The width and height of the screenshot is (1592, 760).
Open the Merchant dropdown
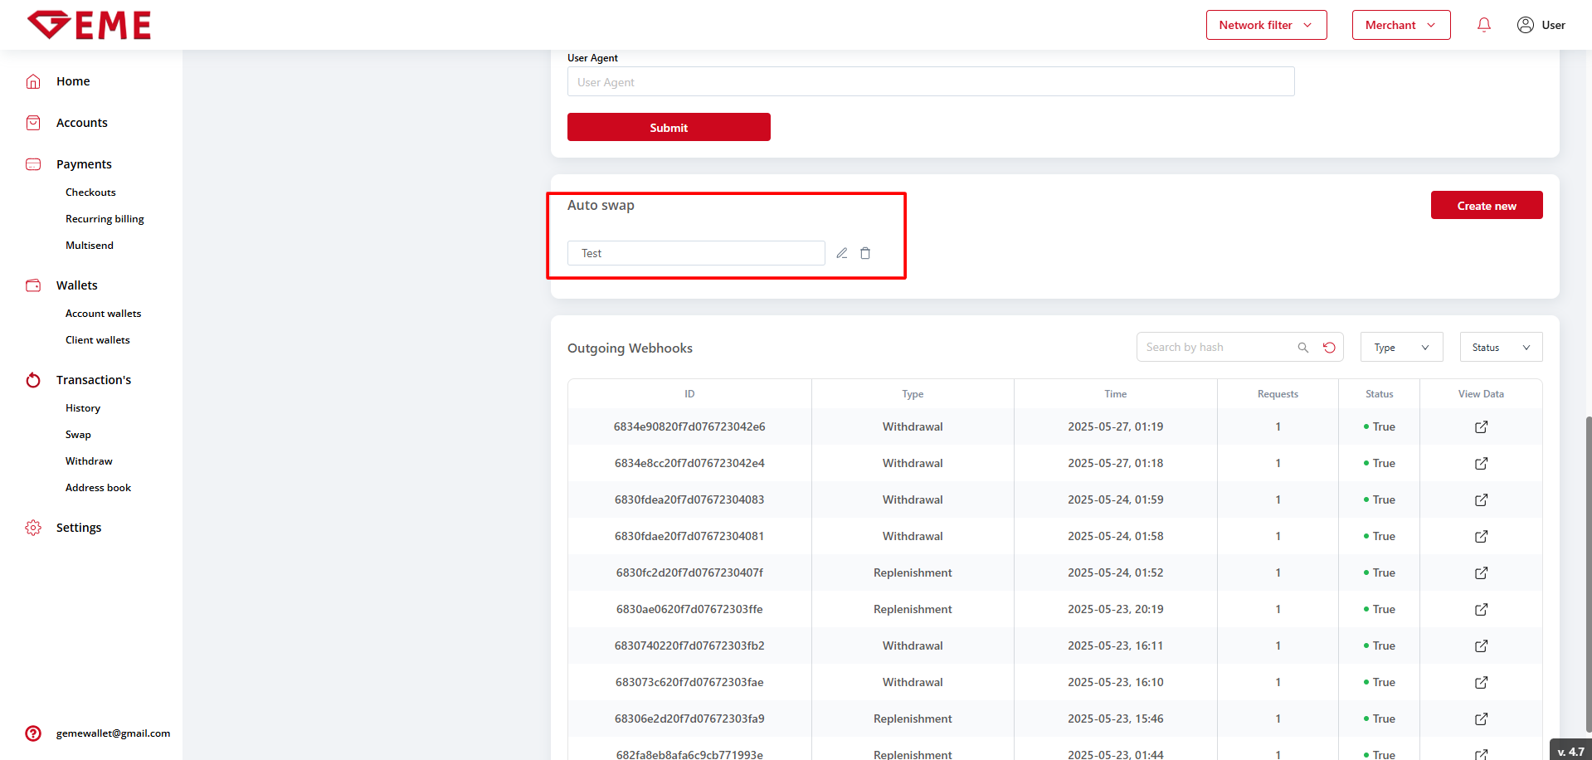1400,25
